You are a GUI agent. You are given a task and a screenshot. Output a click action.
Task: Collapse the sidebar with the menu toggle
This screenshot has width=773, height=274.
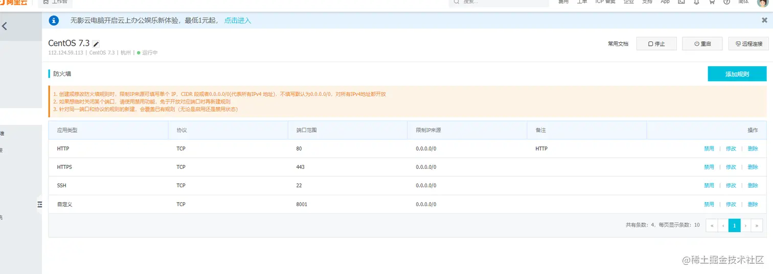39,204
